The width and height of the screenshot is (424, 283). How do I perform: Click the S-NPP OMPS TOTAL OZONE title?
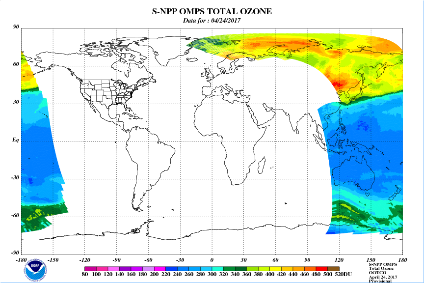point(212,11)
